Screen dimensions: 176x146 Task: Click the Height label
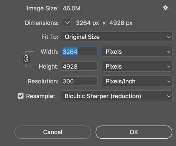click(49, 67)
